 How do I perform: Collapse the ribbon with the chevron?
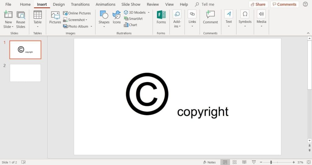[x=308, y=33]
